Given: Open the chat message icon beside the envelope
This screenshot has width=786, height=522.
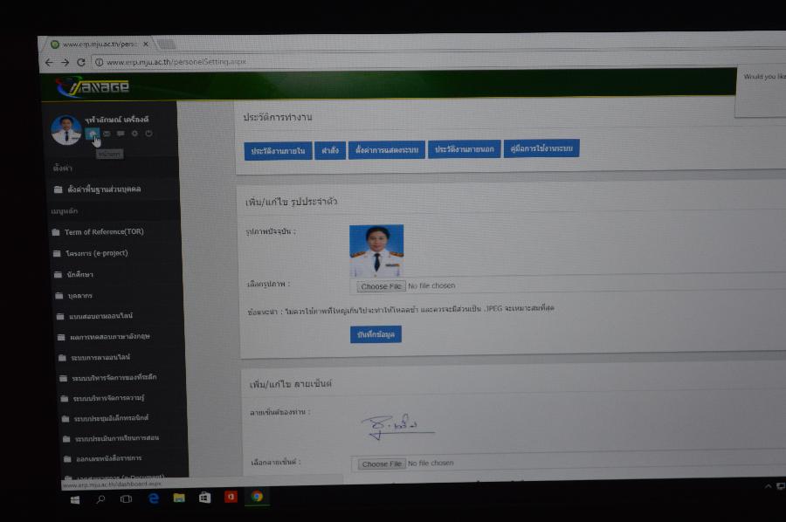Looking at the screenshot, I should [x=121, y=134].
